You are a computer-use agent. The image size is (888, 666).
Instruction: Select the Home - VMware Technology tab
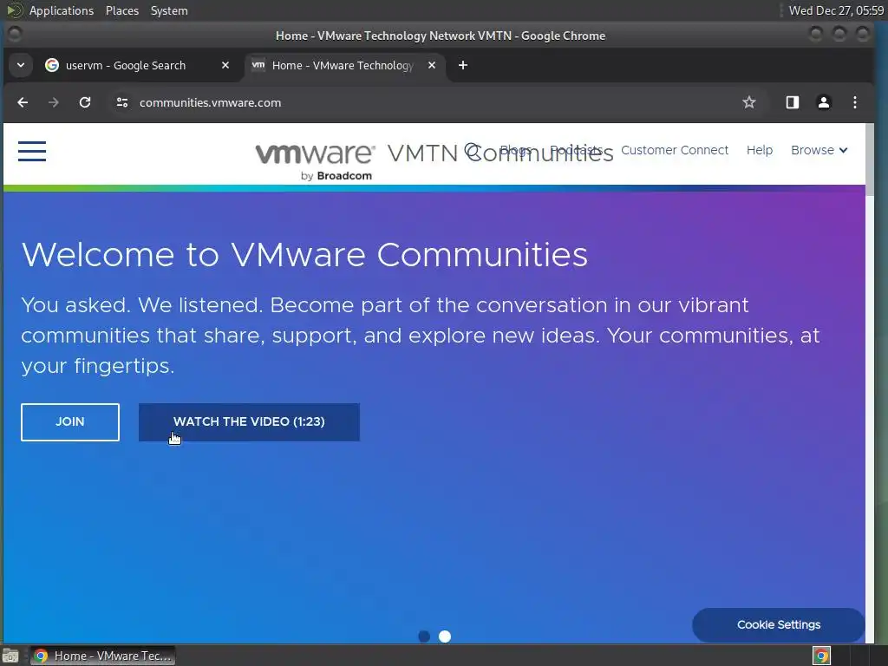[343, 65]
